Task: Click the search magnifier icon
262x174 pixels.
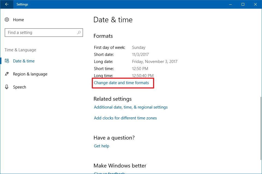Action: [79, 33]
